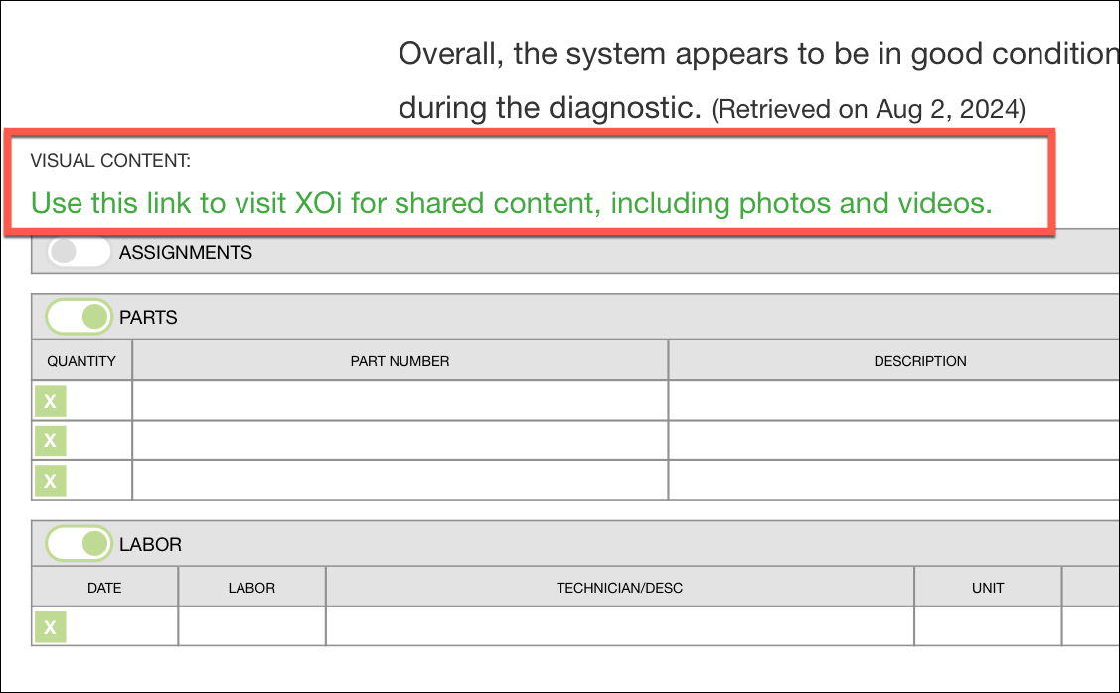Turn off the PARTS toggle switch
1120x693 pixels.
coord(79,317)
